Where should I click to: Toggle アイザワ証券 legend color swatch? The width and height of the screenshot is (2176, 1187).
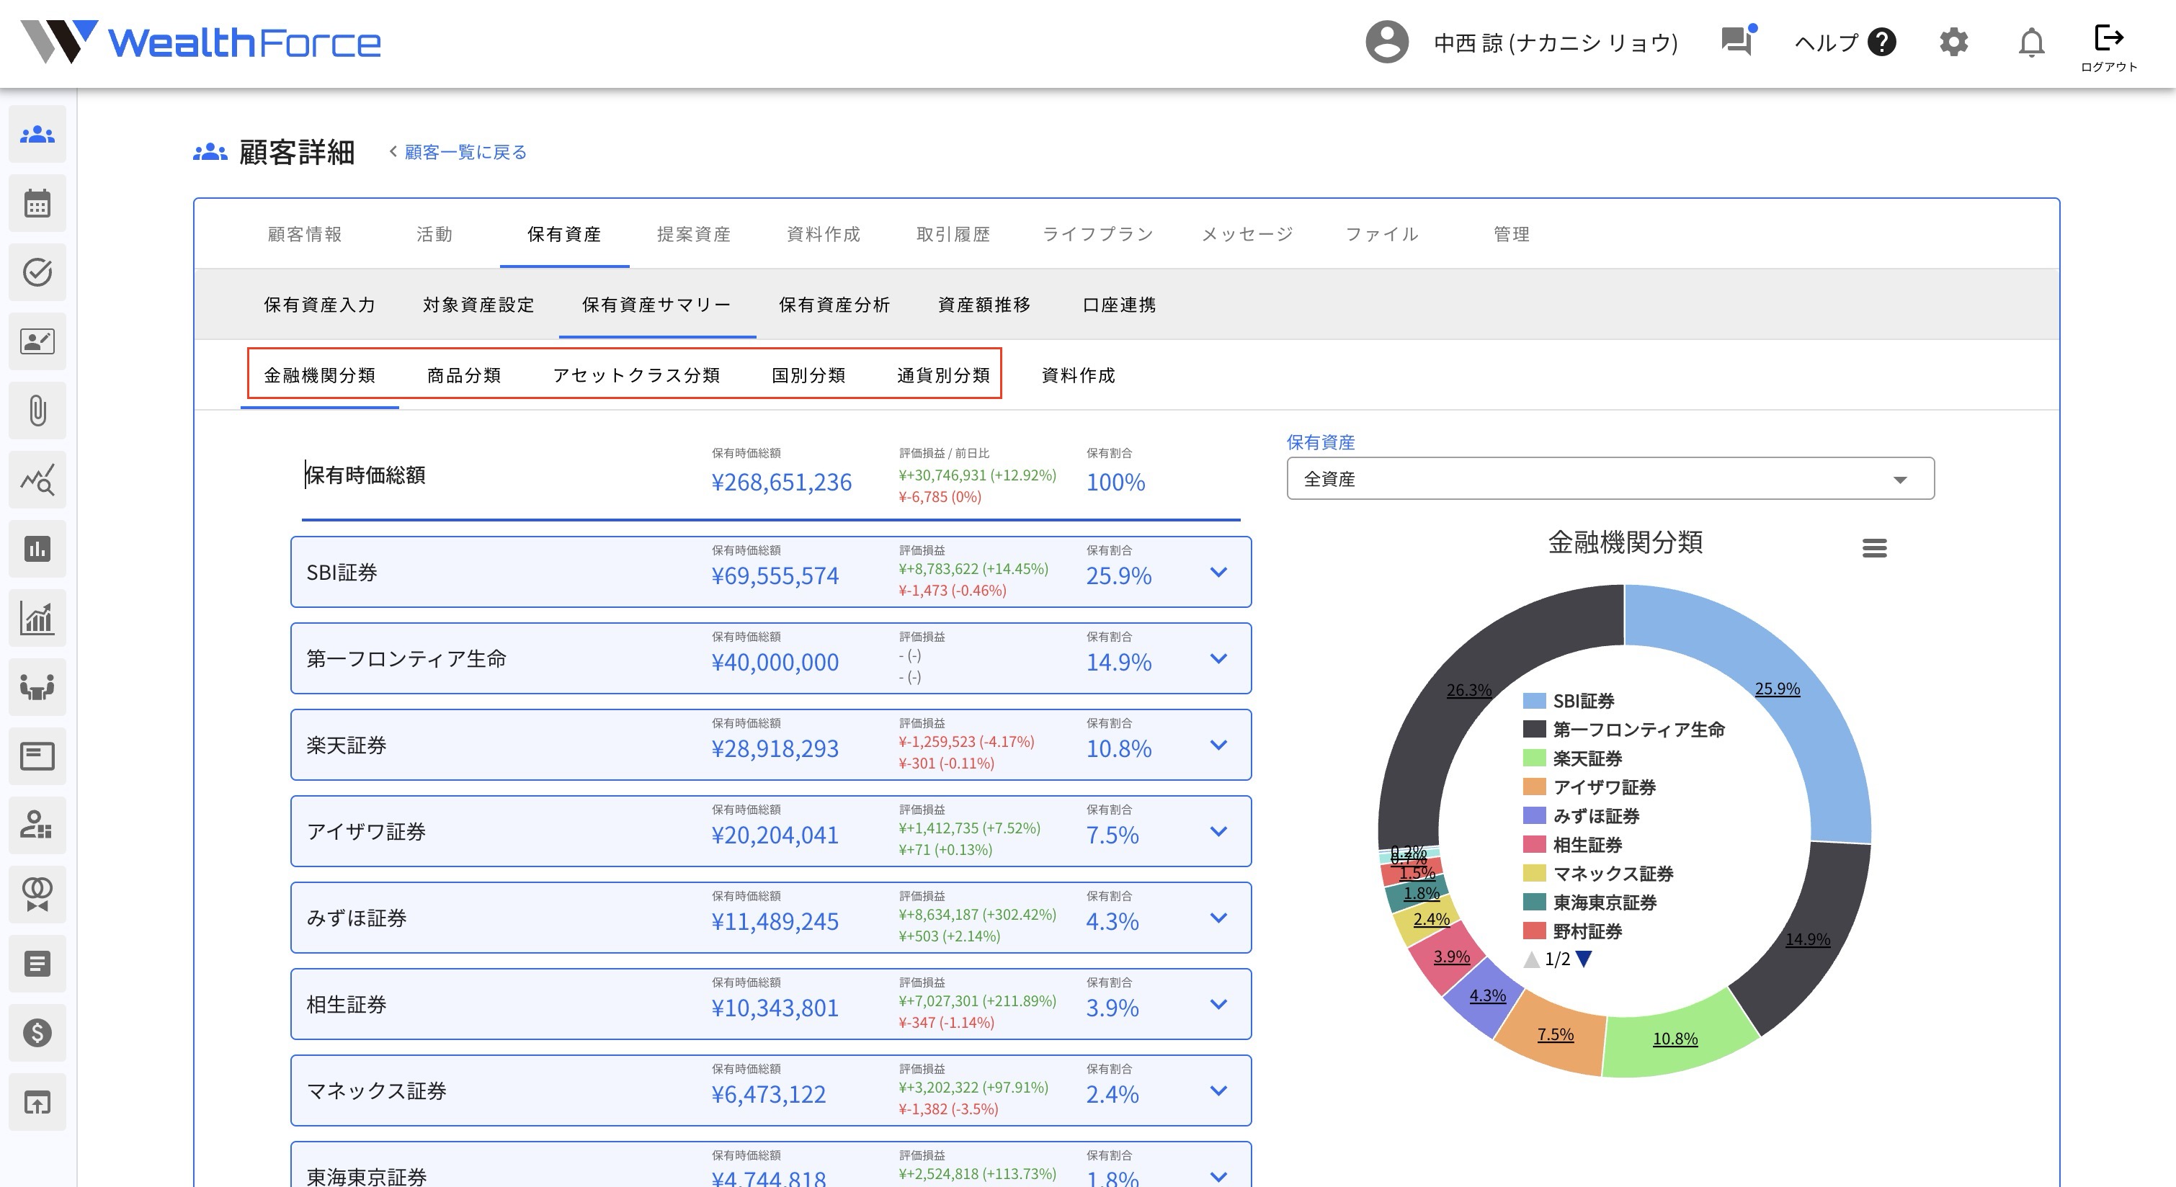(1534, 787)
